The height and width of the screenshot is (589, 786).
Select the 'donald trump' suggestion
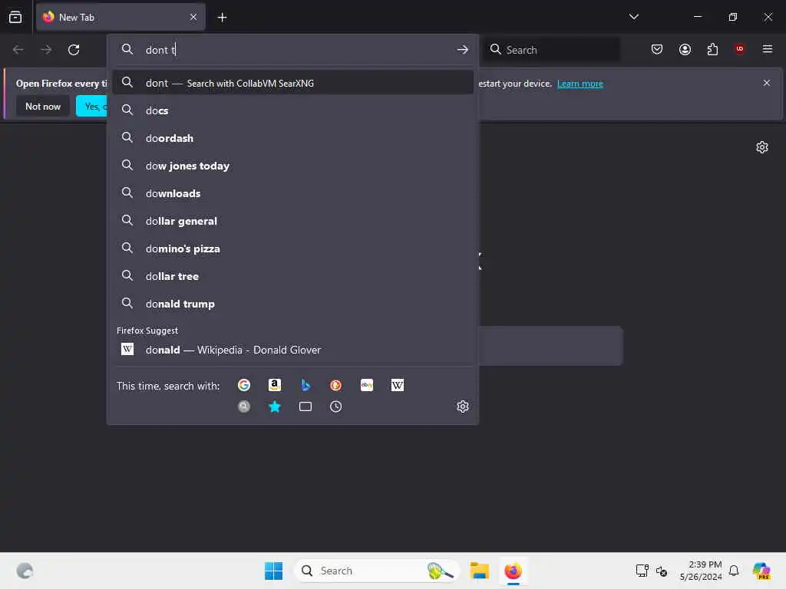(292, 304)
